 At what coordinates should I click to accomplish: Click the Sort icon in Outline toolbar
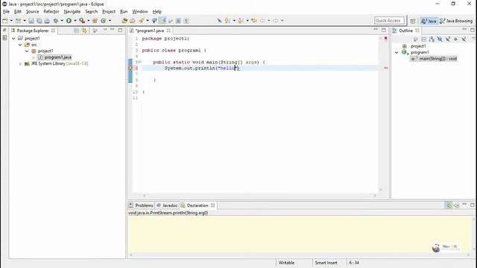(432, 39)
